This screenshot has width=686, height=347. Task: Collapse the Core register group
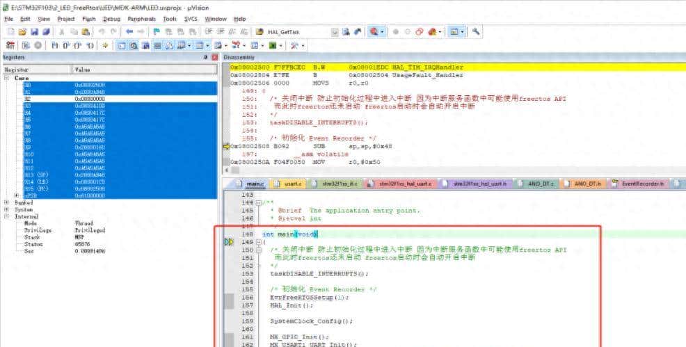pyautogui.click(x=6, y=78)
